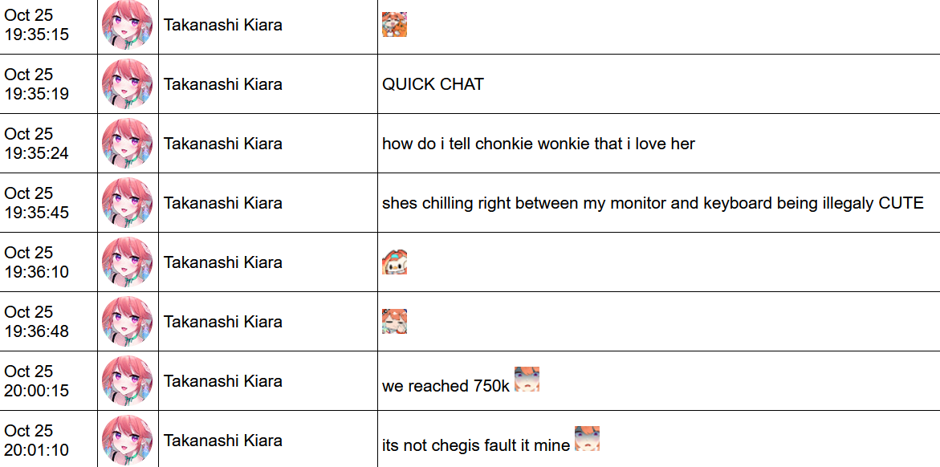This screenshot has height=467, width=940.
Task: Click the emote in the 19:36:10 message
Action: pos(394,262)
